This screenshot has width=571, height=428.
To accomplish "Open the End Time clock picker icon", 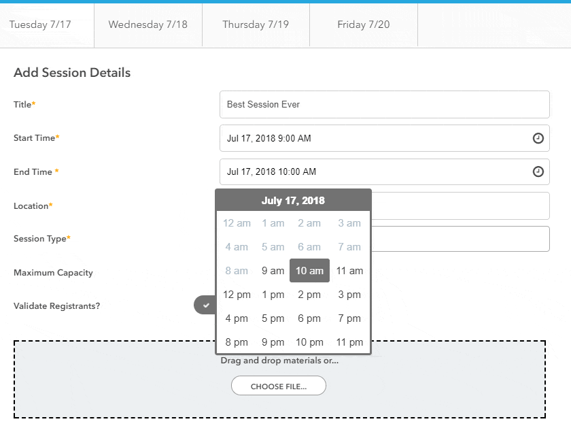I will [537, 171].
